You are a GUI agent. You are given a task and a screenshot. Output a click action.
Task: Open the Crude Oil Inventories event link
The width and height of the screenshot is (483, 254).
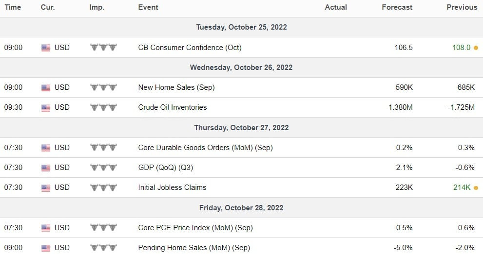(x=172, y=107)
